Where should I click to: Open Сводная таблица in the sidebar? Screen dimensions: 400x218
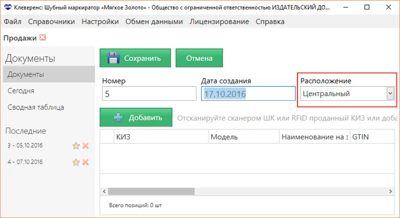[x=35, y=107]
